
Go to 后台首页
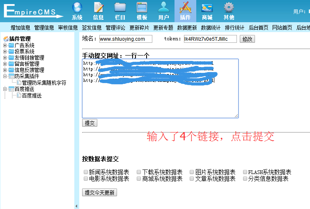pos(258,28)
